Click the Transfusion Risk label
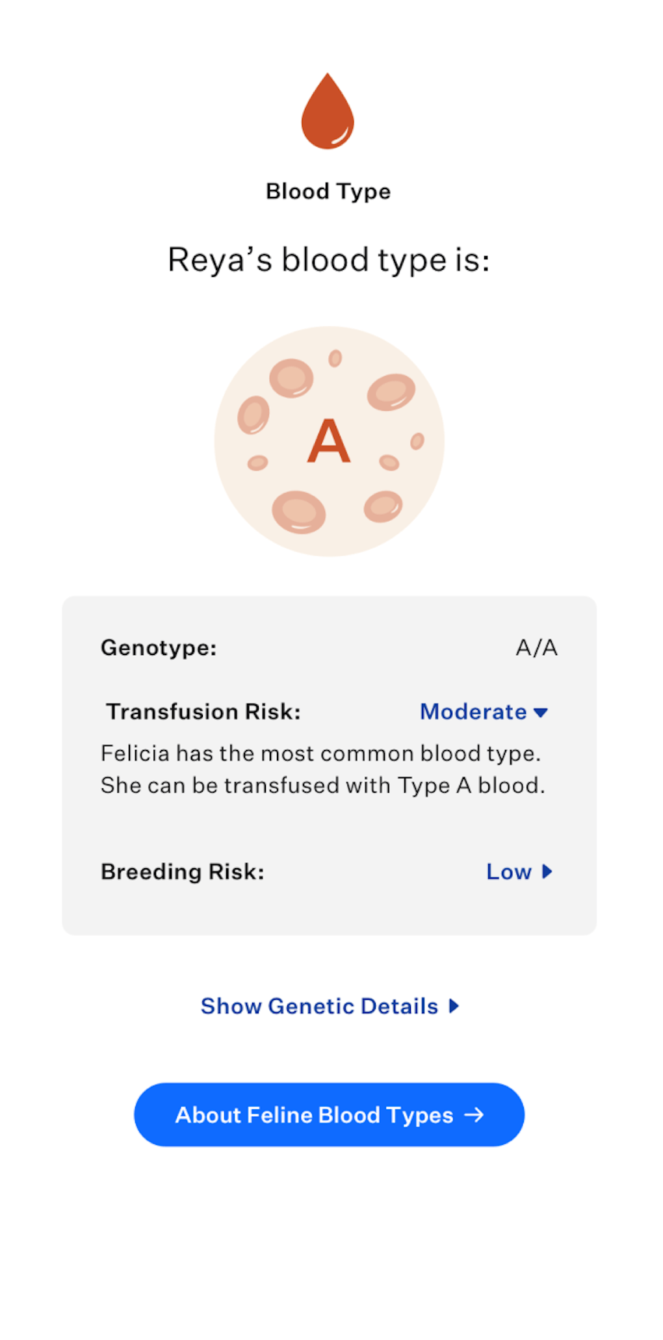 203,712
